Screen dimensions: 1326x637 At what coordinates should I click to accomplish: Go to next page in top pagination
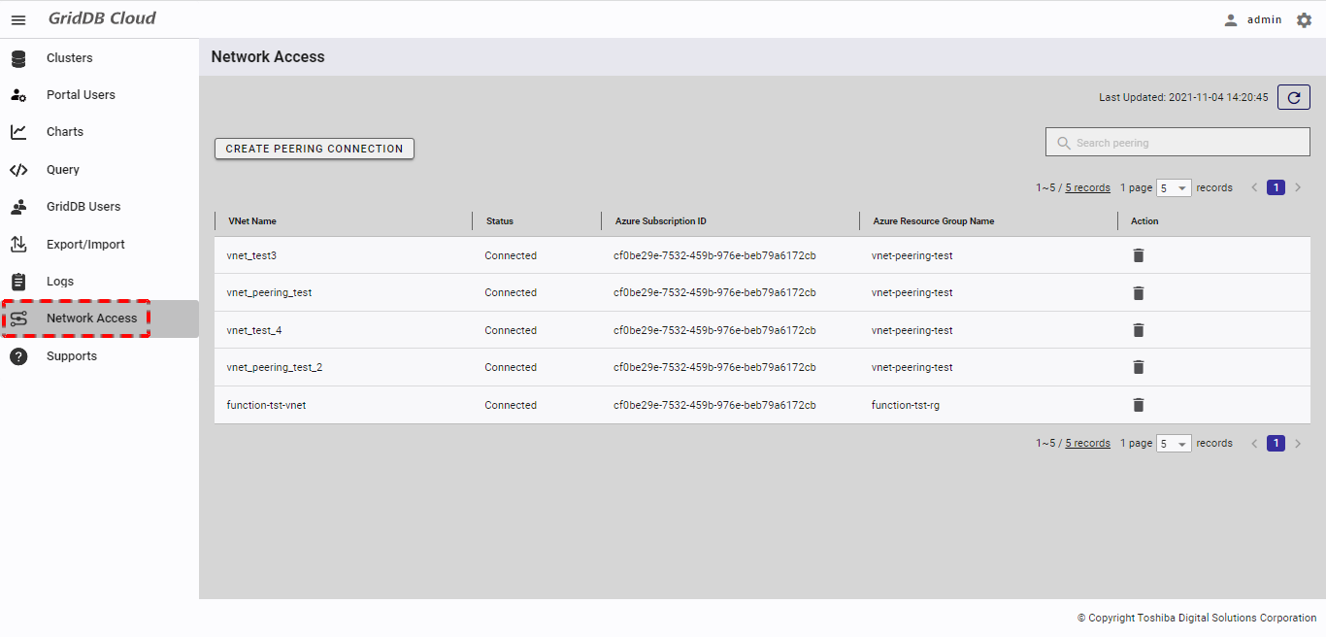click(x=1298, y=187)
